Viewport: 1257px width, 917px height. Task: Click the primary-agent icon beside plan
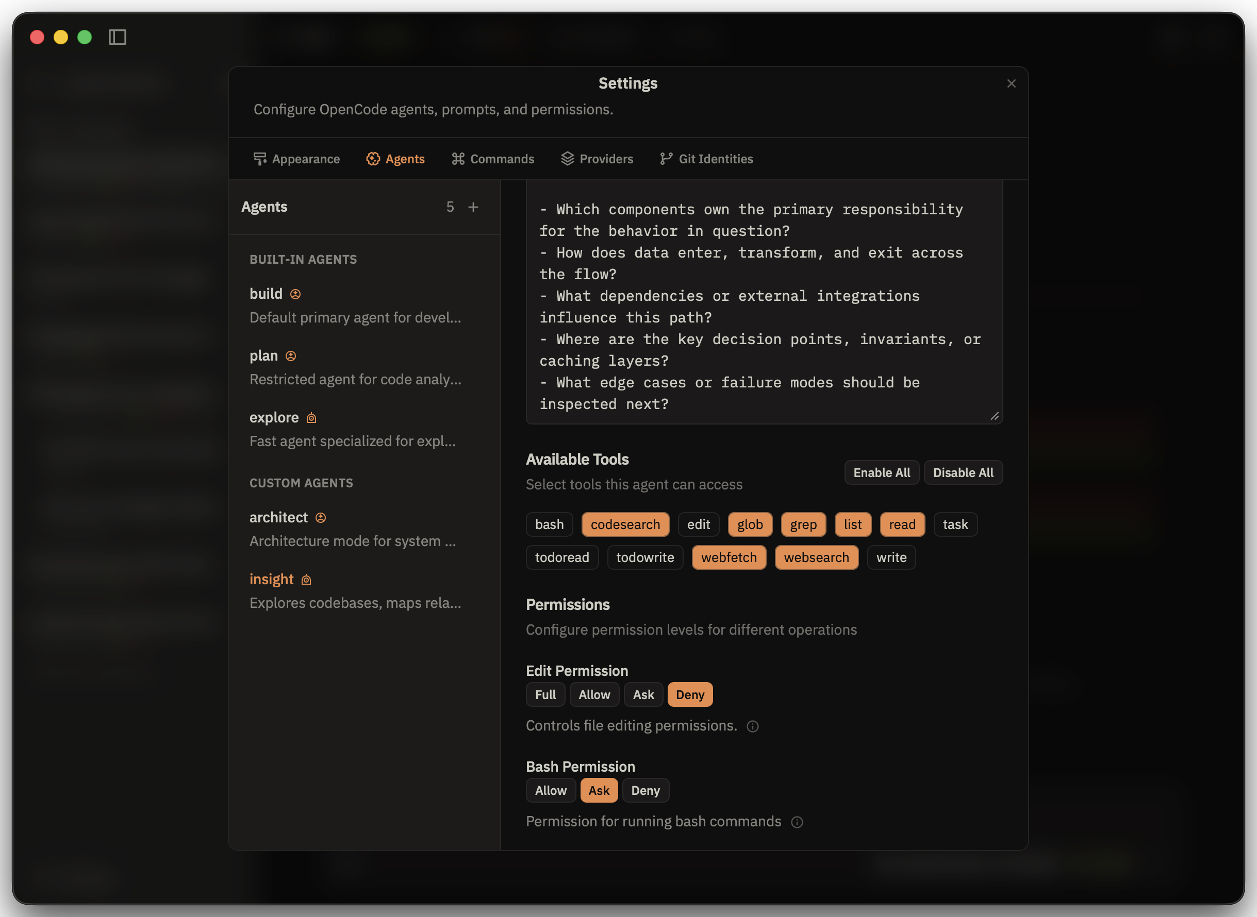coord(290,356)
